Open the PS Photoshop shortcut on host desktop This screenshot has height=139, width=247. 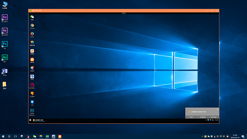(5, 45)
